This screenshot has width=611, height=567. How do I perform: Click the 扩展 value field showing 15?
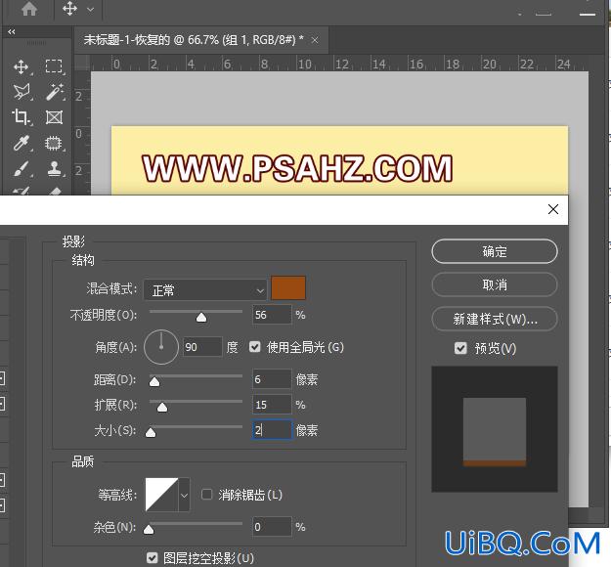pyautogui.click(x=272, y=405)
